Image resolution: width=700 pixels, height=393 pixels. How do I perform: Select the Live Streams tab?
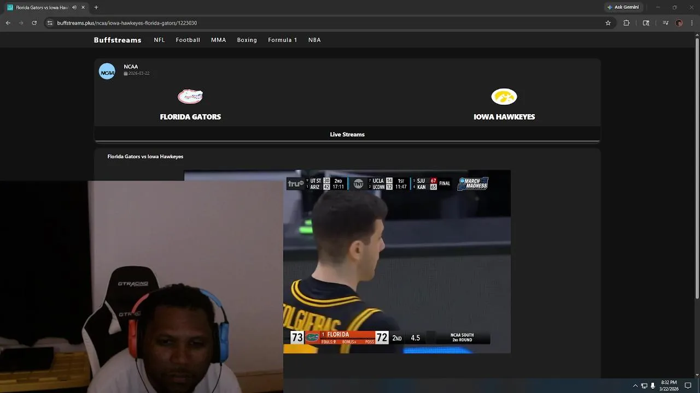[347, 134]
